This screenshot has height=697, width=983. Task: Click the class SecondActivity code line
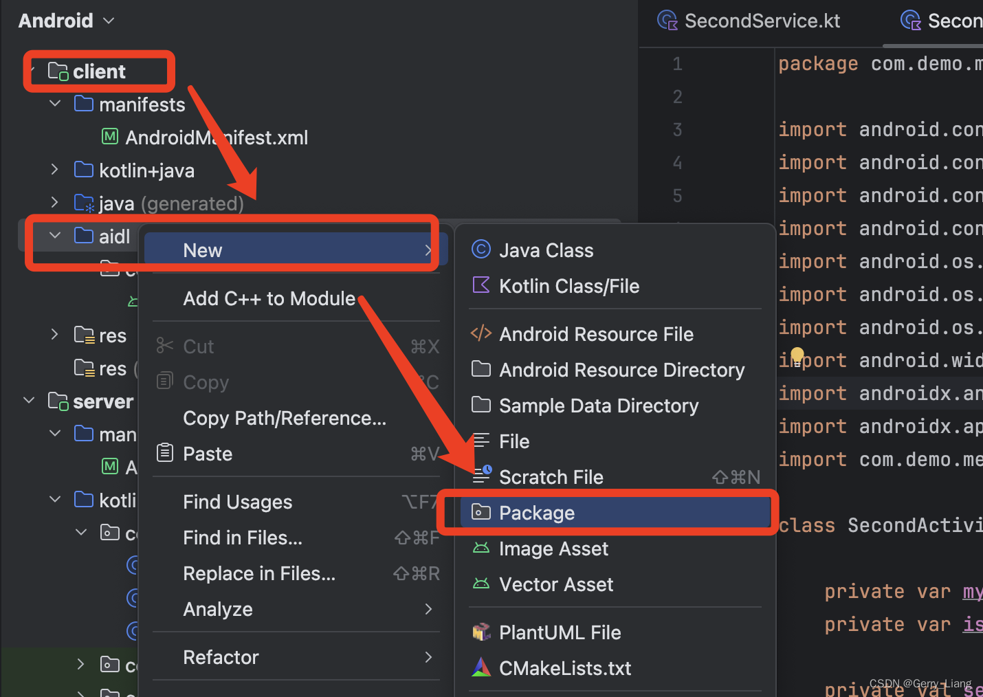coord(881,526)
